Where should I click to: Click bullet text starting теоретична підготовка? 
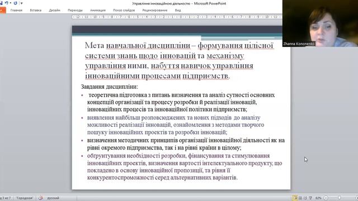[x=181, y=102]
